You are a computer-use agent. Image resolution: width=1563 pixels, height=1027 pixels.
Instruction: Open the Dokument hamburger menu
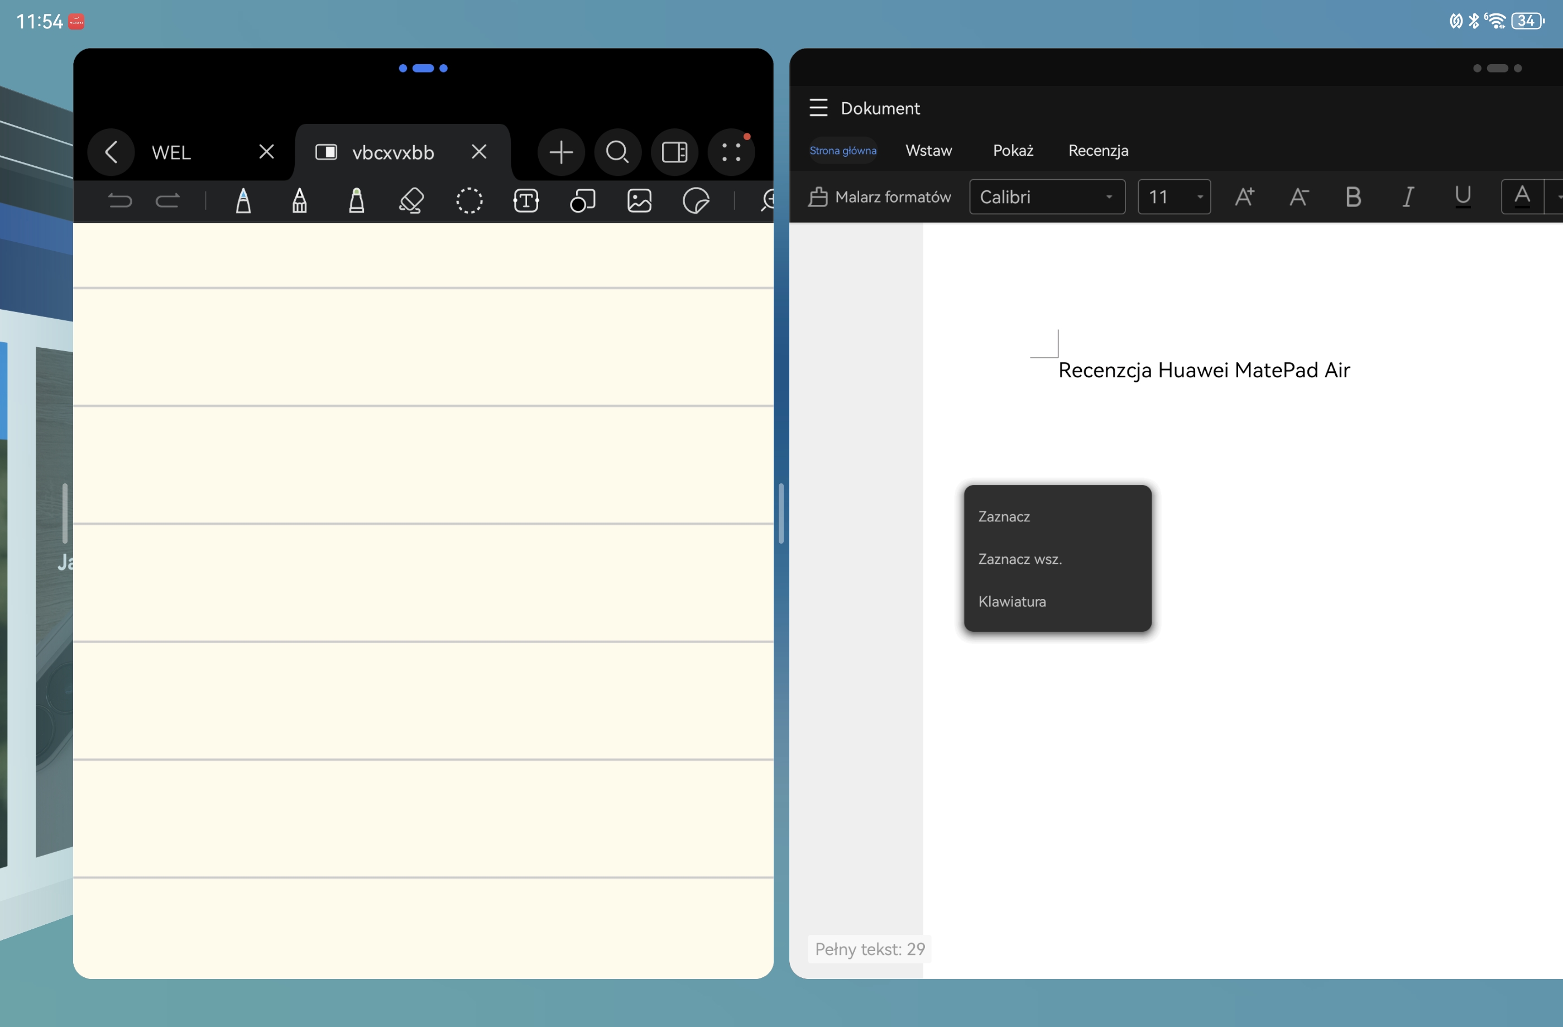818,108
